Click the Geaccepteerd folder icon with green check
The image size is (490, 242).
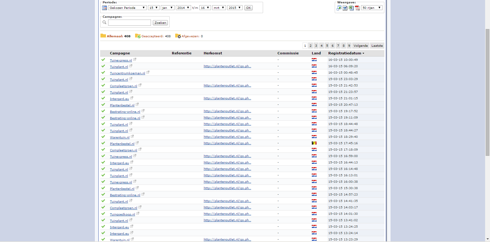pos(138,36)
